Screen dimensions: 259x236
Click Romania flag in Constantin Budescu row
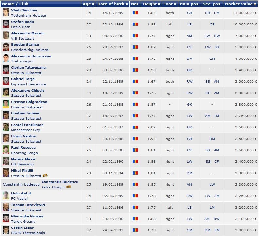pyautogui.click(x=135, y=184)
